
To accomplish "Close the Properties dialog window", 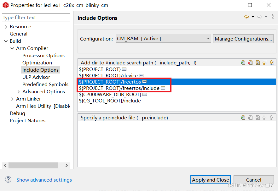I will (269, 5).
